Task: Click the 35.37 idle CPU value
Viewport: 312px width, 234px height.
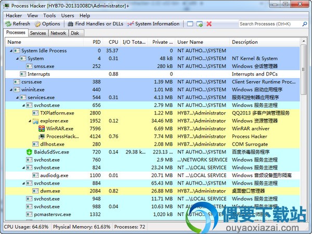Action: [112, 50]
